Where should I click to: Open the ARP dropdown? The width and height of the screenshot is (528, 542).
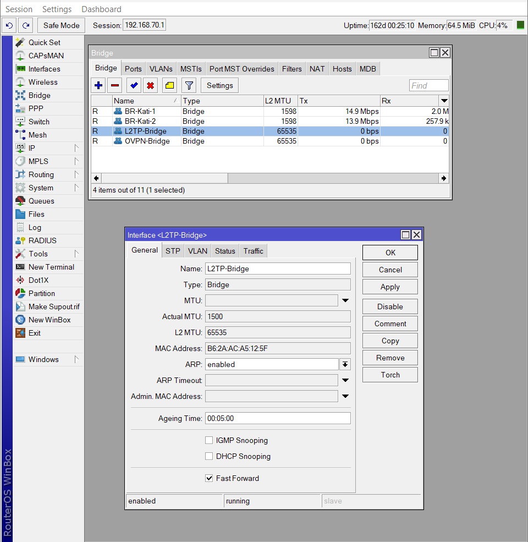[345, 364]
